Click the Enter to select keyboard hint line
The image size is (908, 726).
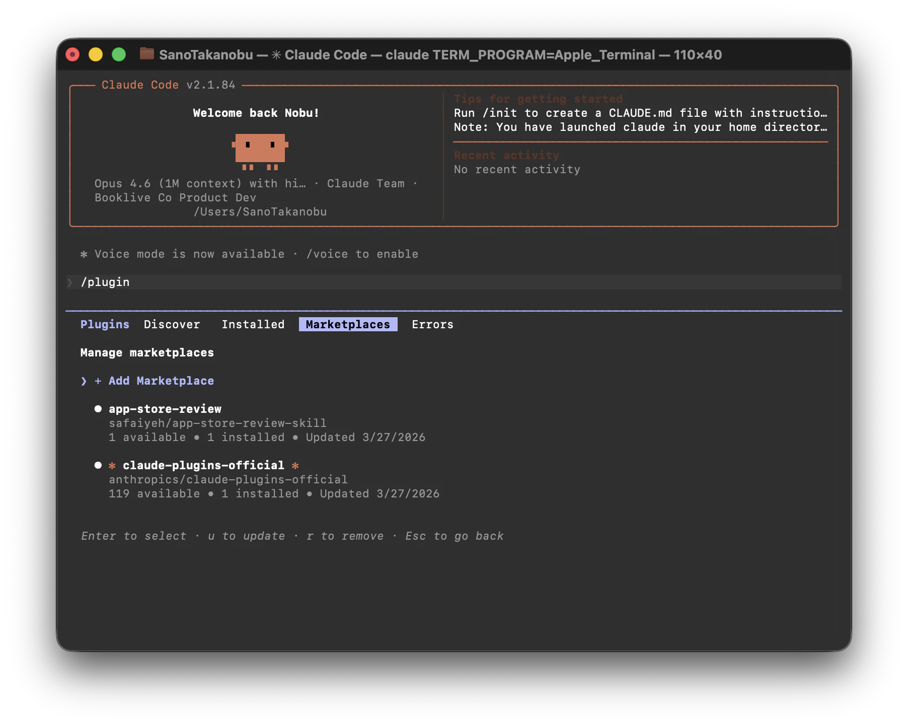point(292,536)
